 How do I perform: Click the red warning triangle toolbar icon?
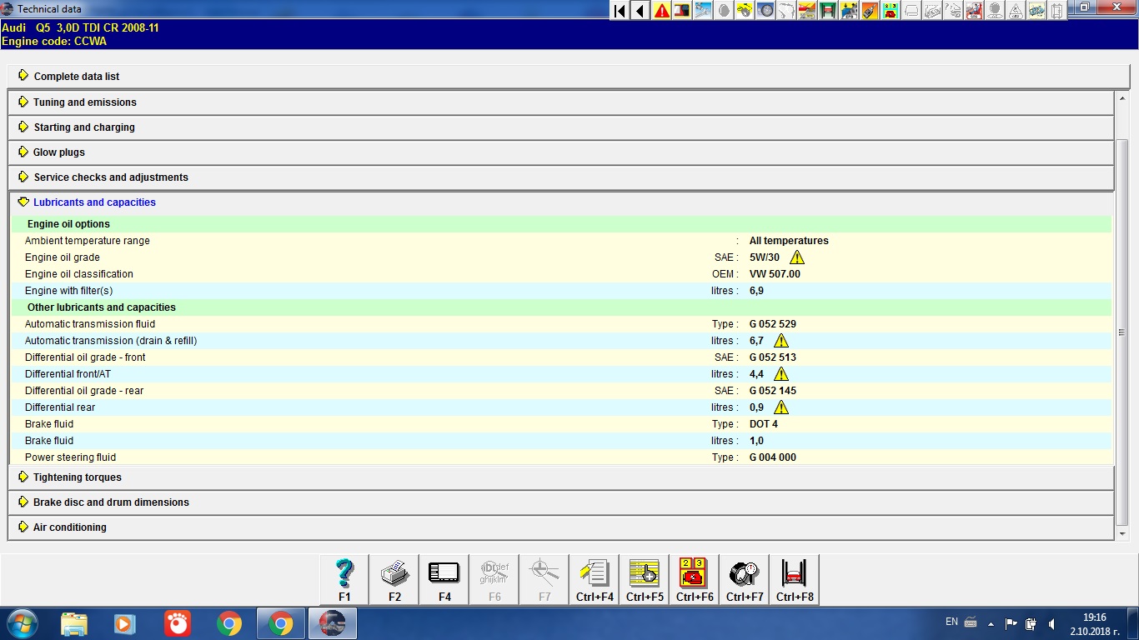662,11
